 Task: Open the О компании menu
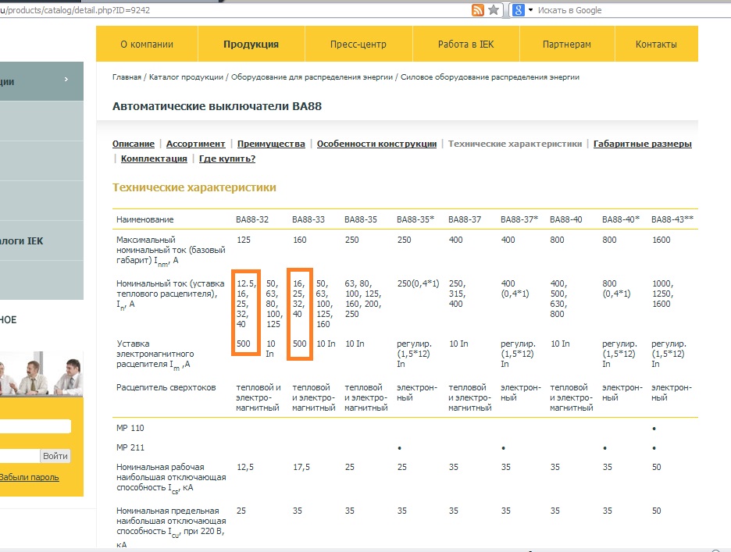(147, 45)
